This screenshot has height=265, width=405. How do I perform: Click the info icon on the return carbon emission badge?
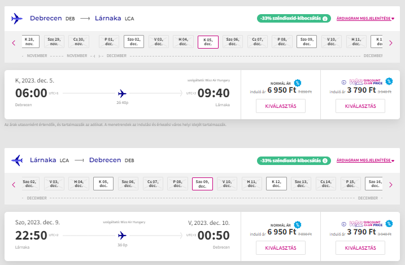pos(325,160)
